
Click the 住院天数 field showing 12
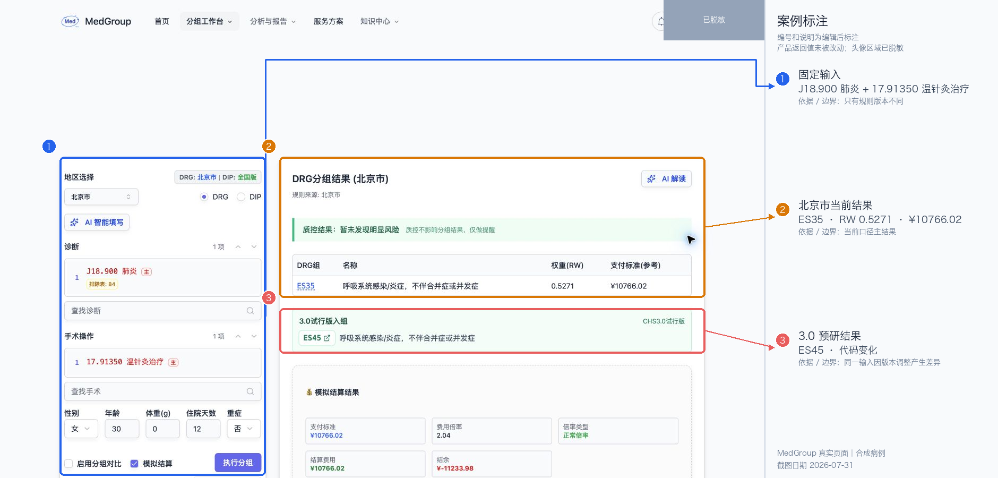pos(203,429)
